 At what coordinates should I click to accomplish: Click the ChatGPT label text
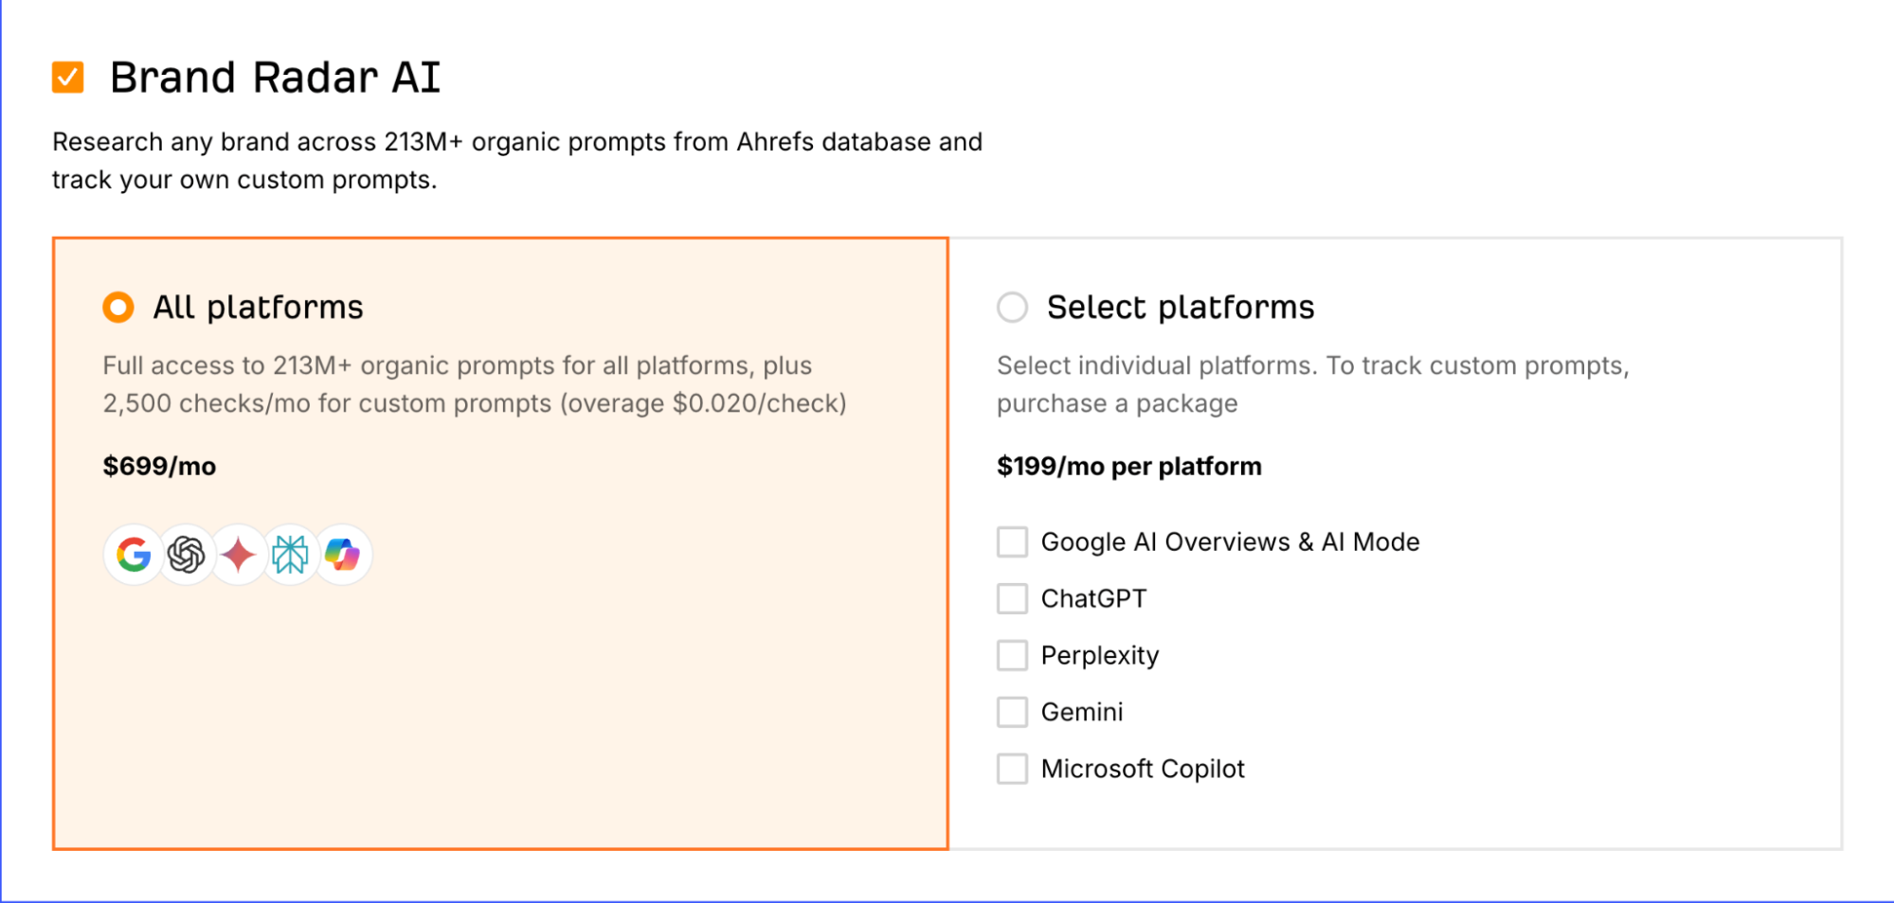pos(1094,599)
